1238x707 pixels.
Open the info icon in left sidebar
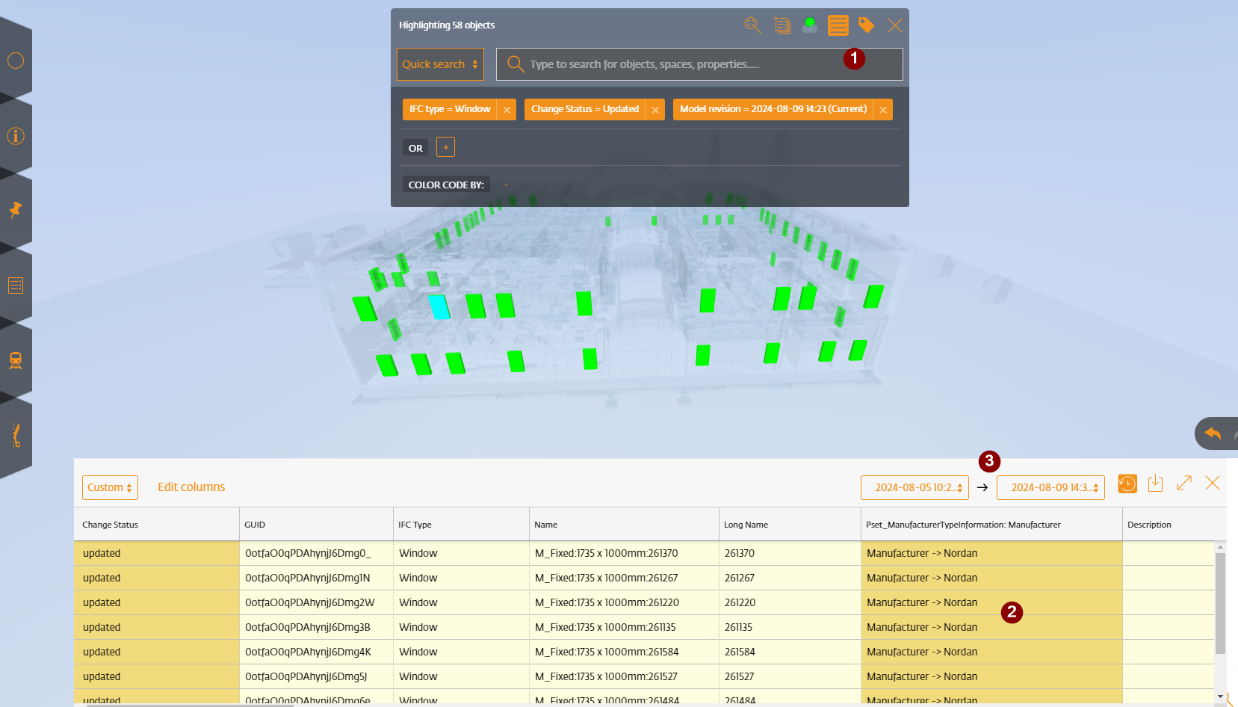pyautogui.click(x=16, y=135)
